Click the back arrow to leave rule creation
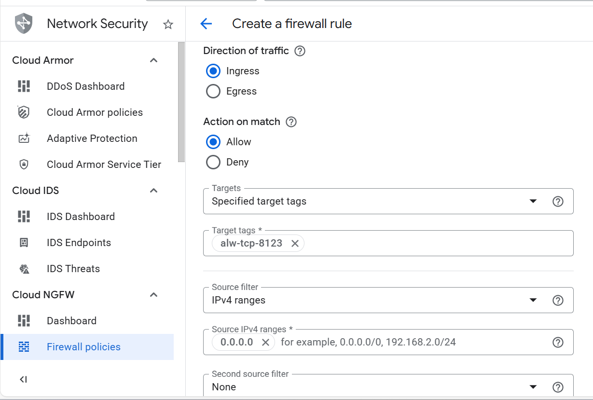This screenshot has height=400, width=593. click(x=206, y=23)
